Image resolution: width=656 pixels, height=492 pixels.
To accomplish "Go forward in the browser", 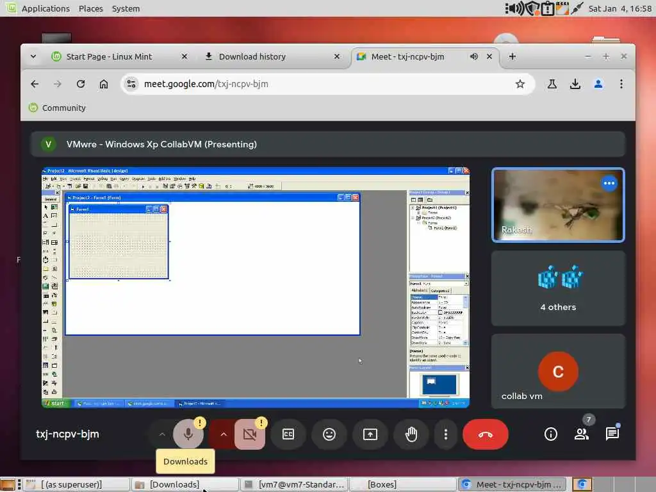I will click(x=57, y=84).
